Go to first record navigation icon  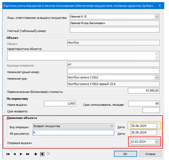tap(8, 154)
